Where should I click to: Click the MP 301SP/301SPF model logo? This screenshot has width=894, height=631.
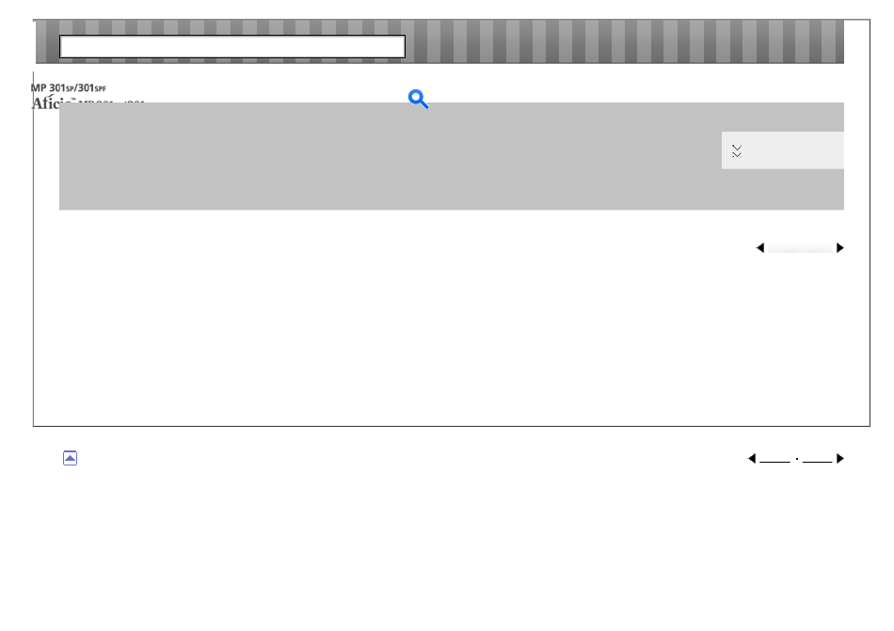pyautogui.click(x=69, y=88)
